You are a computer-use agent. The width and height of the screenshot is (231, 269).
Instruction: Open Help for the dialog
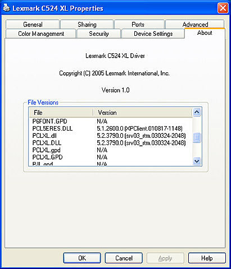[x=207, y=258]
